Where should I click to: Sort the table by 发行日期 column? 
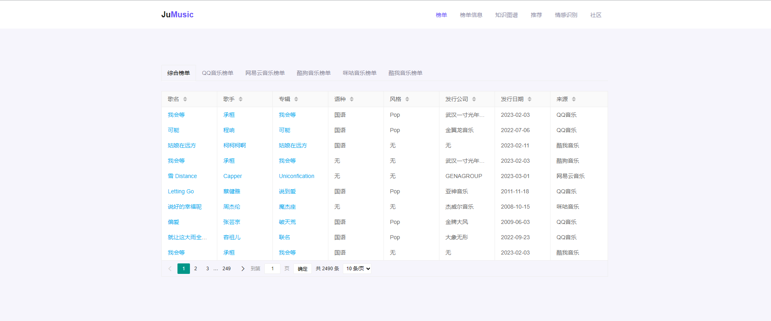[x=530, y=99]
